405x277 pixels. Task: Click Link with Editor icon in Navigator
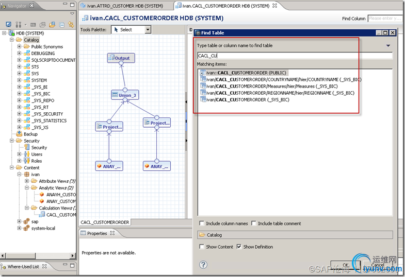click(70, 24)
